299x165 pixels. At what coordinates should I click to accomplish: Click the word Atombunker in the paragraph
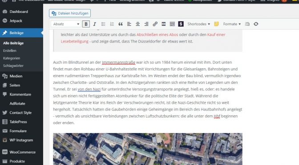[127, 96]
